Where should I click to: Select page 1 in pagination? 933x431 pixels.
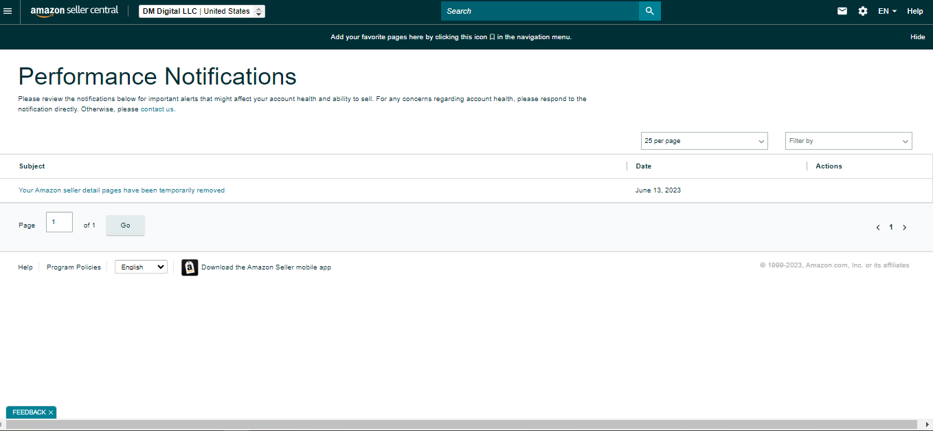pos(891,227)
